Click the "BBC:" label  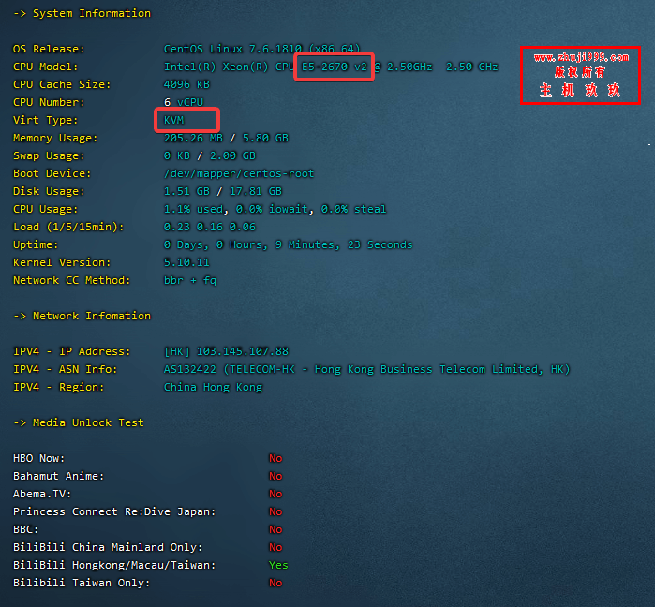26,529
